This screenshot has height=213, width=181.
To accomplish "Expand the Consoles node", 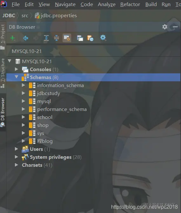I will pos(17,69).
